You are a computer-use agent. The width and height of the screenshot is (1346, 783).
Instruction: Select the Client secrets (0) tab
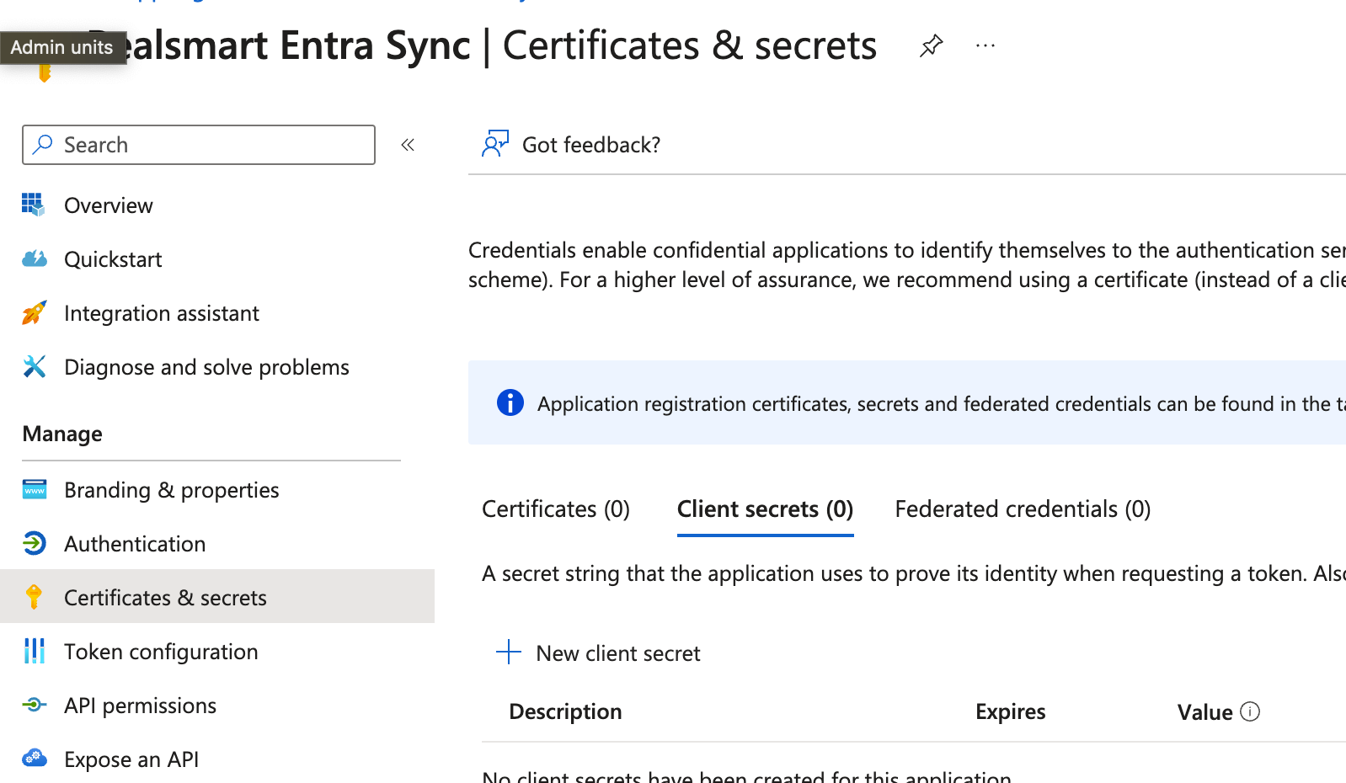(765, 509)
